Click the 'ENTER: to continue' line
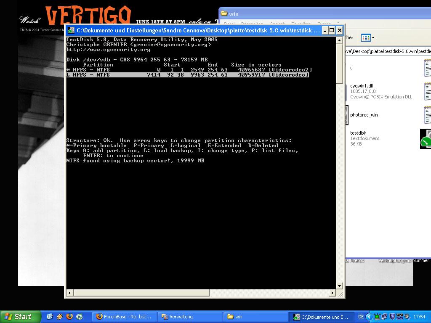The height and width of the screenshot is (323, 431). click(x=113, y=156)
